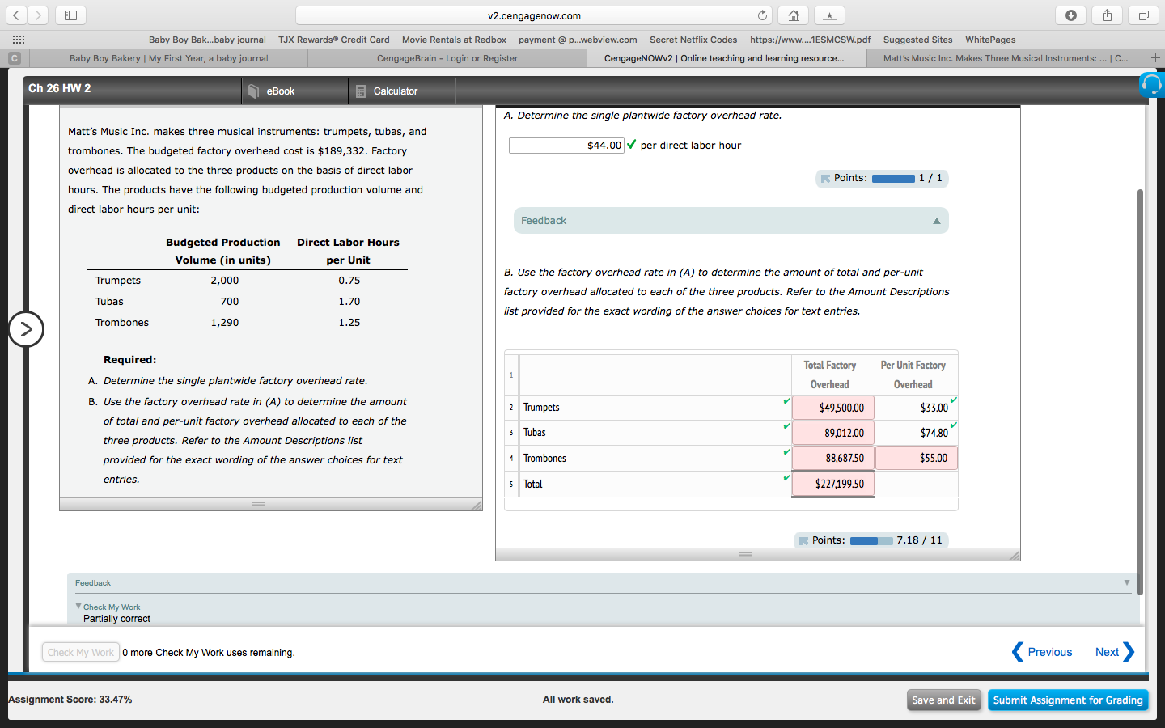Click the Tubas row label in answer table
The image size is (1165, 728).
point(534,433)
